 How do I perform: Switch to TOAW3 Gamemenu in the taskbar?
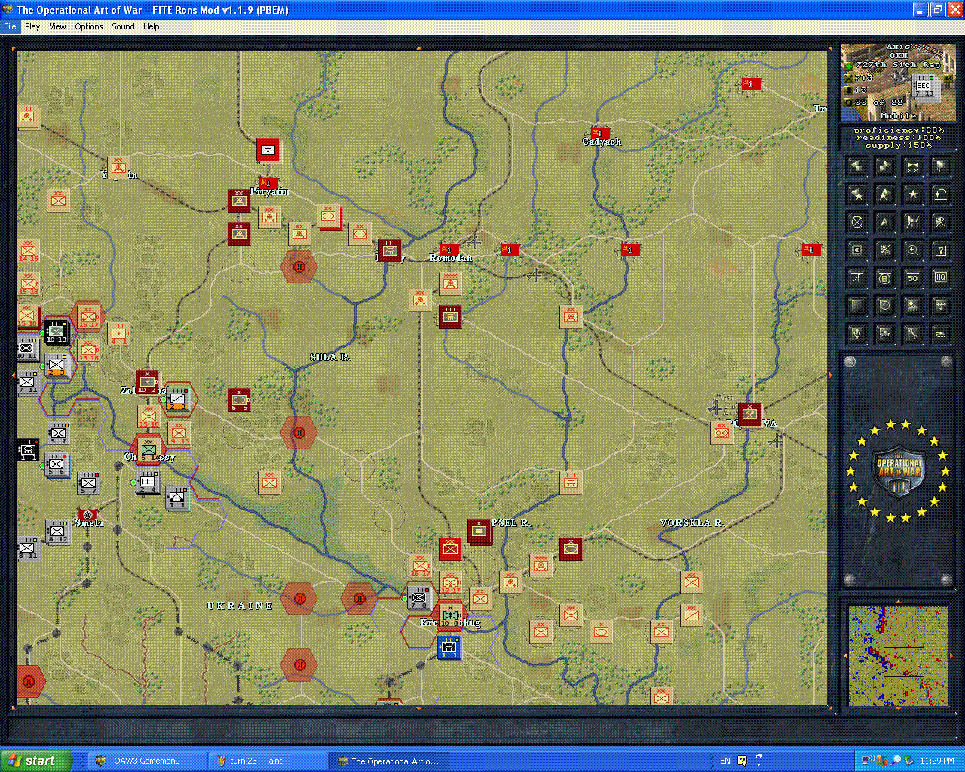(x=147, y=761)
